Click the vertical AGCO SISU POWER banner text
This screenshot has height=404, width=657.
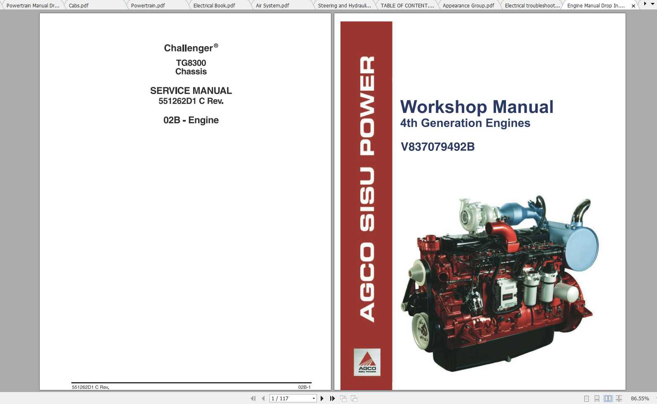point(367,189)
